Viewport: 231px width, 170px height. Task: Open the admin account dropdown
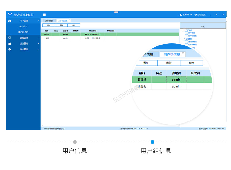coord(186,14)
